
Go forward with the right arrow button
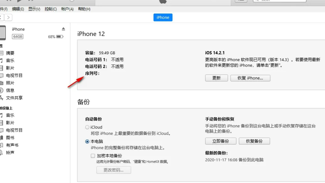pyautogui.click(x=8, y=17)
